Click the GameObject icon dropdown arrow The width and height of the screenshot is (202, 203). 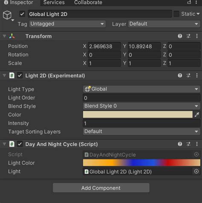[x=13, y=20]
